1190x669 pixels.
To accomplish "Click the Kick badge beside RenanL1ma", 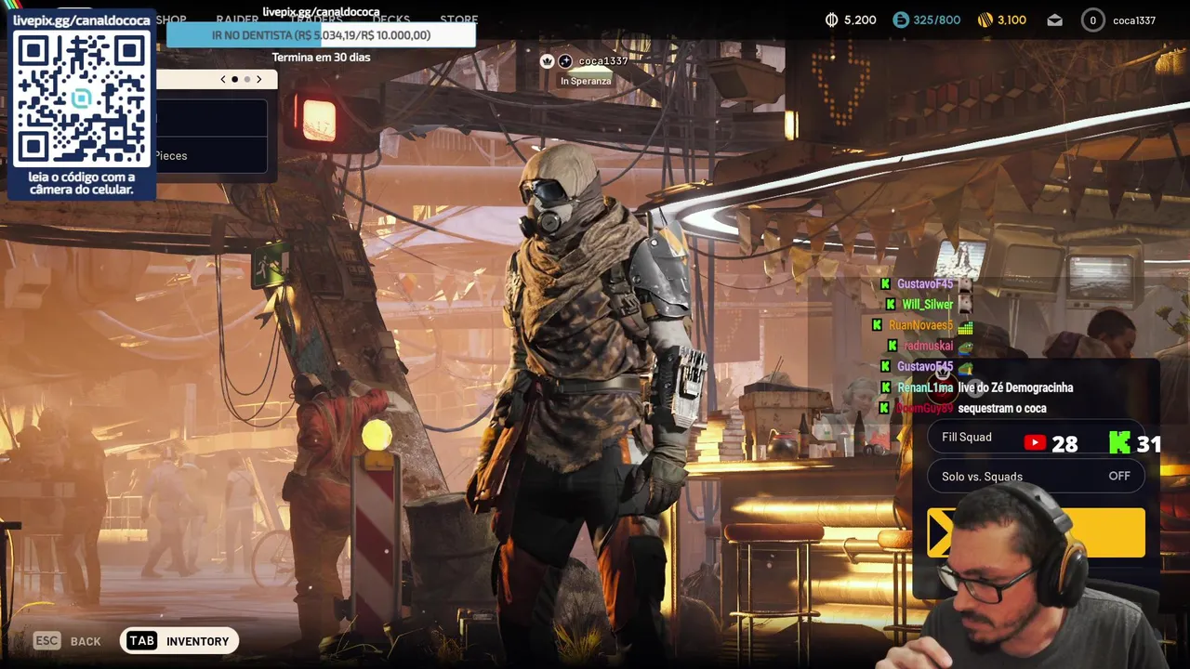I will pos(885,387).
